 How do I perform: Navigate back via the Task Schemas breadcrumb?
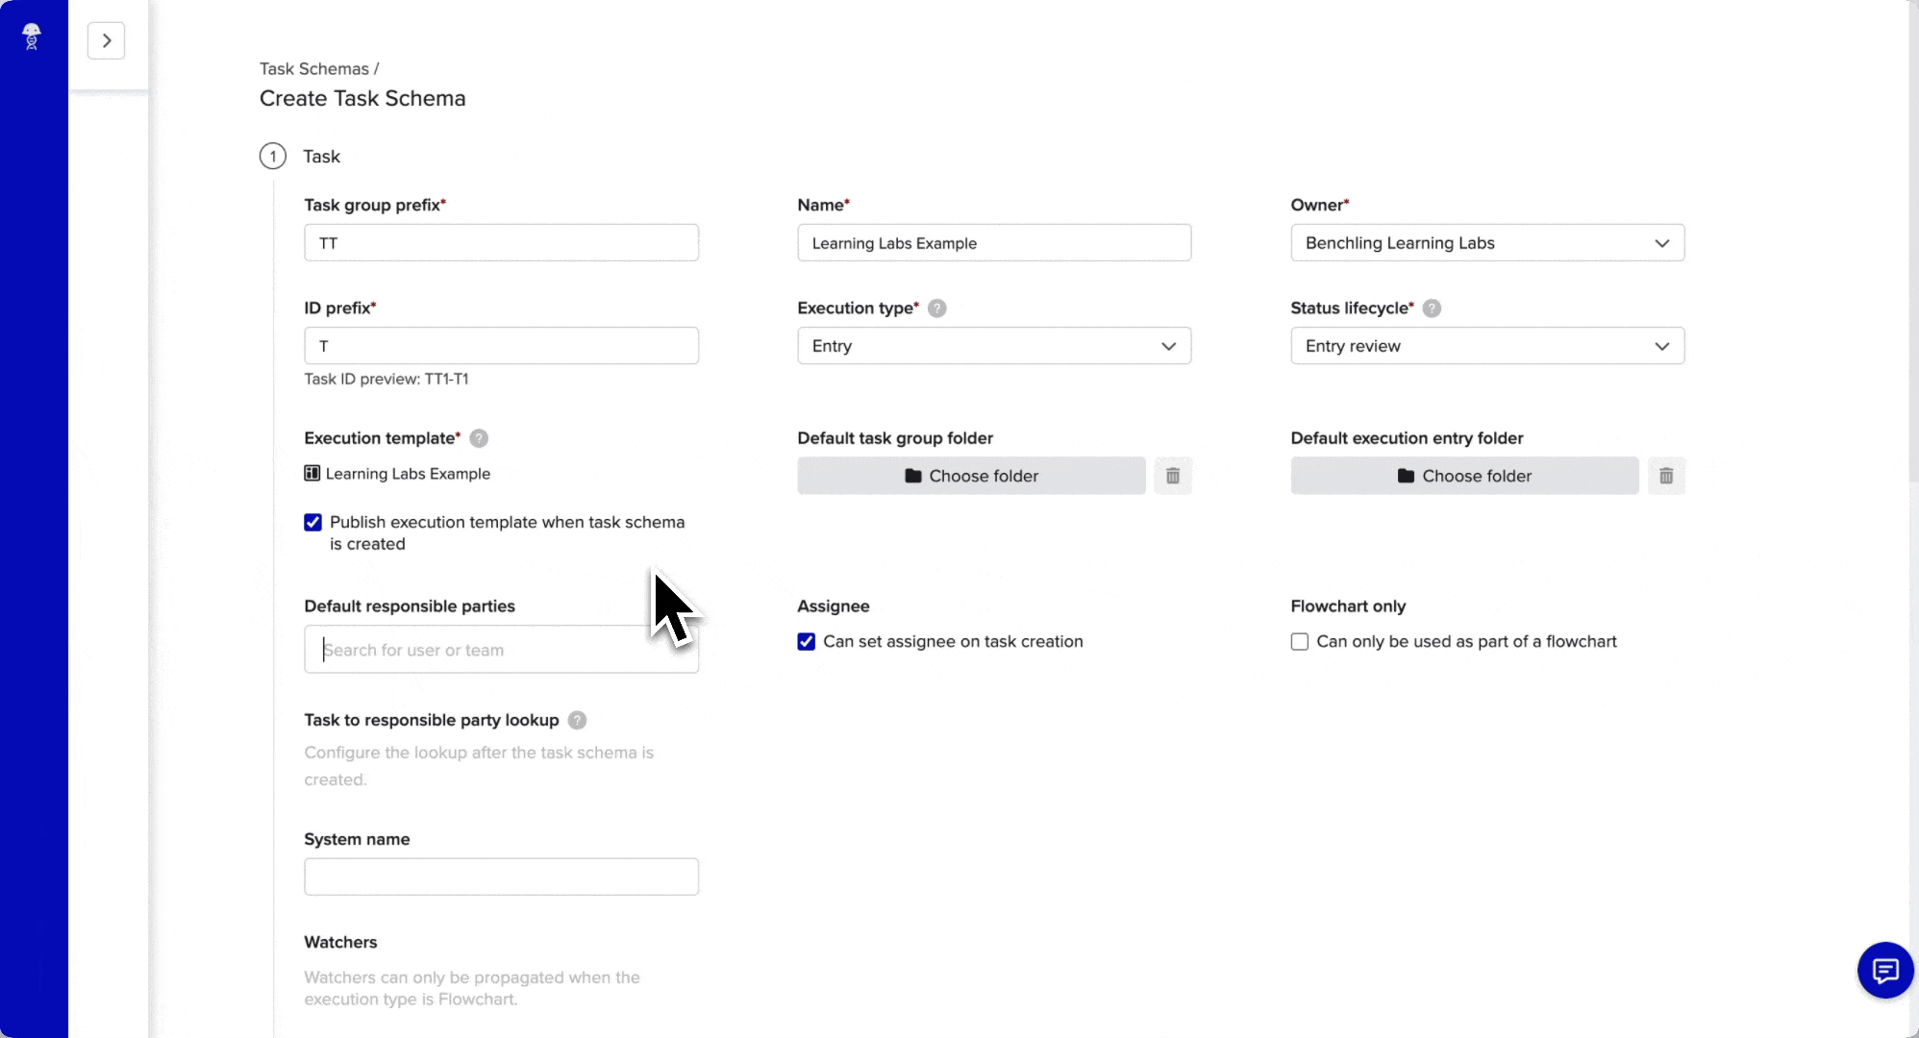point(312,68)
